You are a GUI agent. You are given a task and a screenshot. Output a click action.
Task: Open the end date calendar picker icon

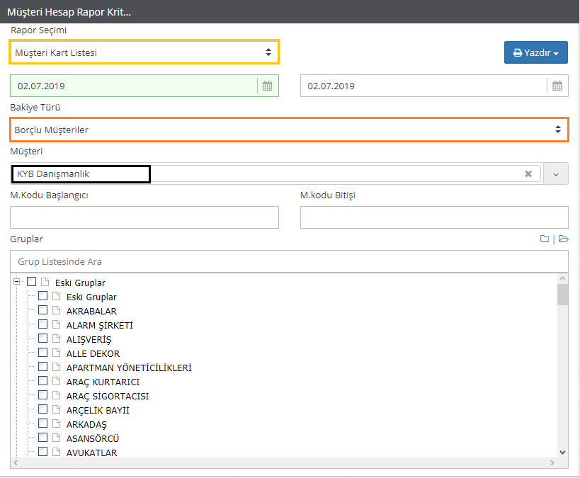(x=557, y=86)
